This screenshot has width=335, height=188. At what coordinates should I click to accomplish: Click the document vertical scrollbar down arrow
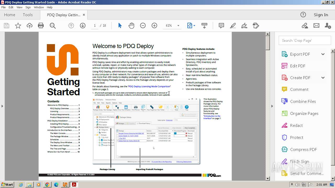[x=268, y=179]
